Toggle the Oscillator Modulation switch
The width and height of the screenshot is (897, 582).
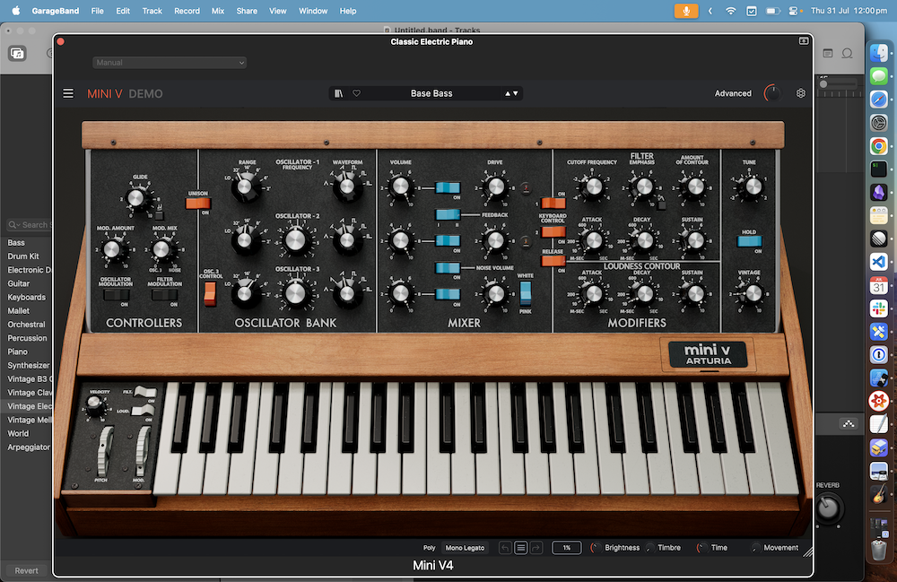pyautogui.click(x=115, y=295)
